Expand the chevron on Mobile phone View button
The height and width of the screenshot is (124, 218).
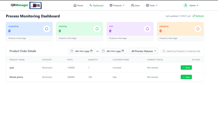[x=184, y=77]
